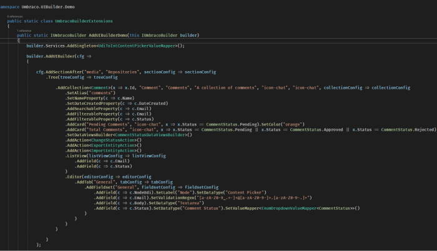Place cursor on UdiToIntContentPickerValueMapper type
This screenshot has width=437, height=251.
pos(139,46)
